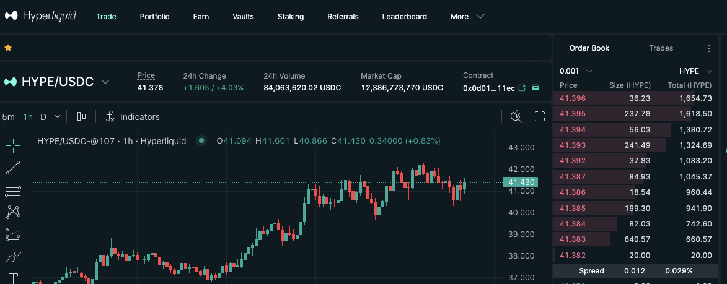The image size is (727, 284).
Task: Click ask price 41.395
Action: coord(573,114)
